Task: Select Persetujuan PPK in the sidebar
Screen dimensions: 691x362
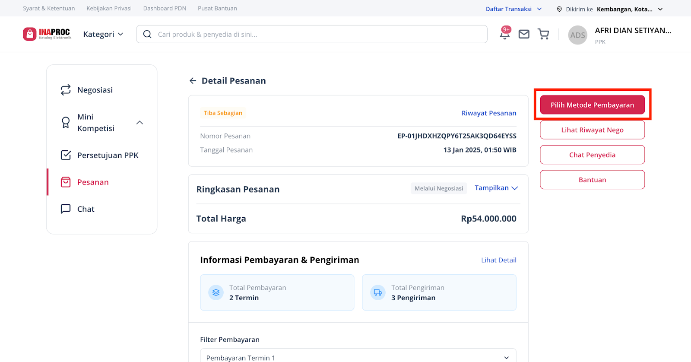Action: pyautogui.click(x=108, y=156)
